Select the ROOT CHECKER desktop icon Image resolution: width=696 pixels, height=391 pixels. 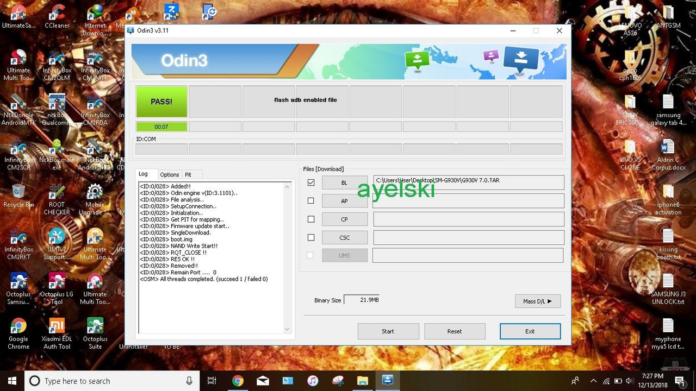(x=57, y=200)
